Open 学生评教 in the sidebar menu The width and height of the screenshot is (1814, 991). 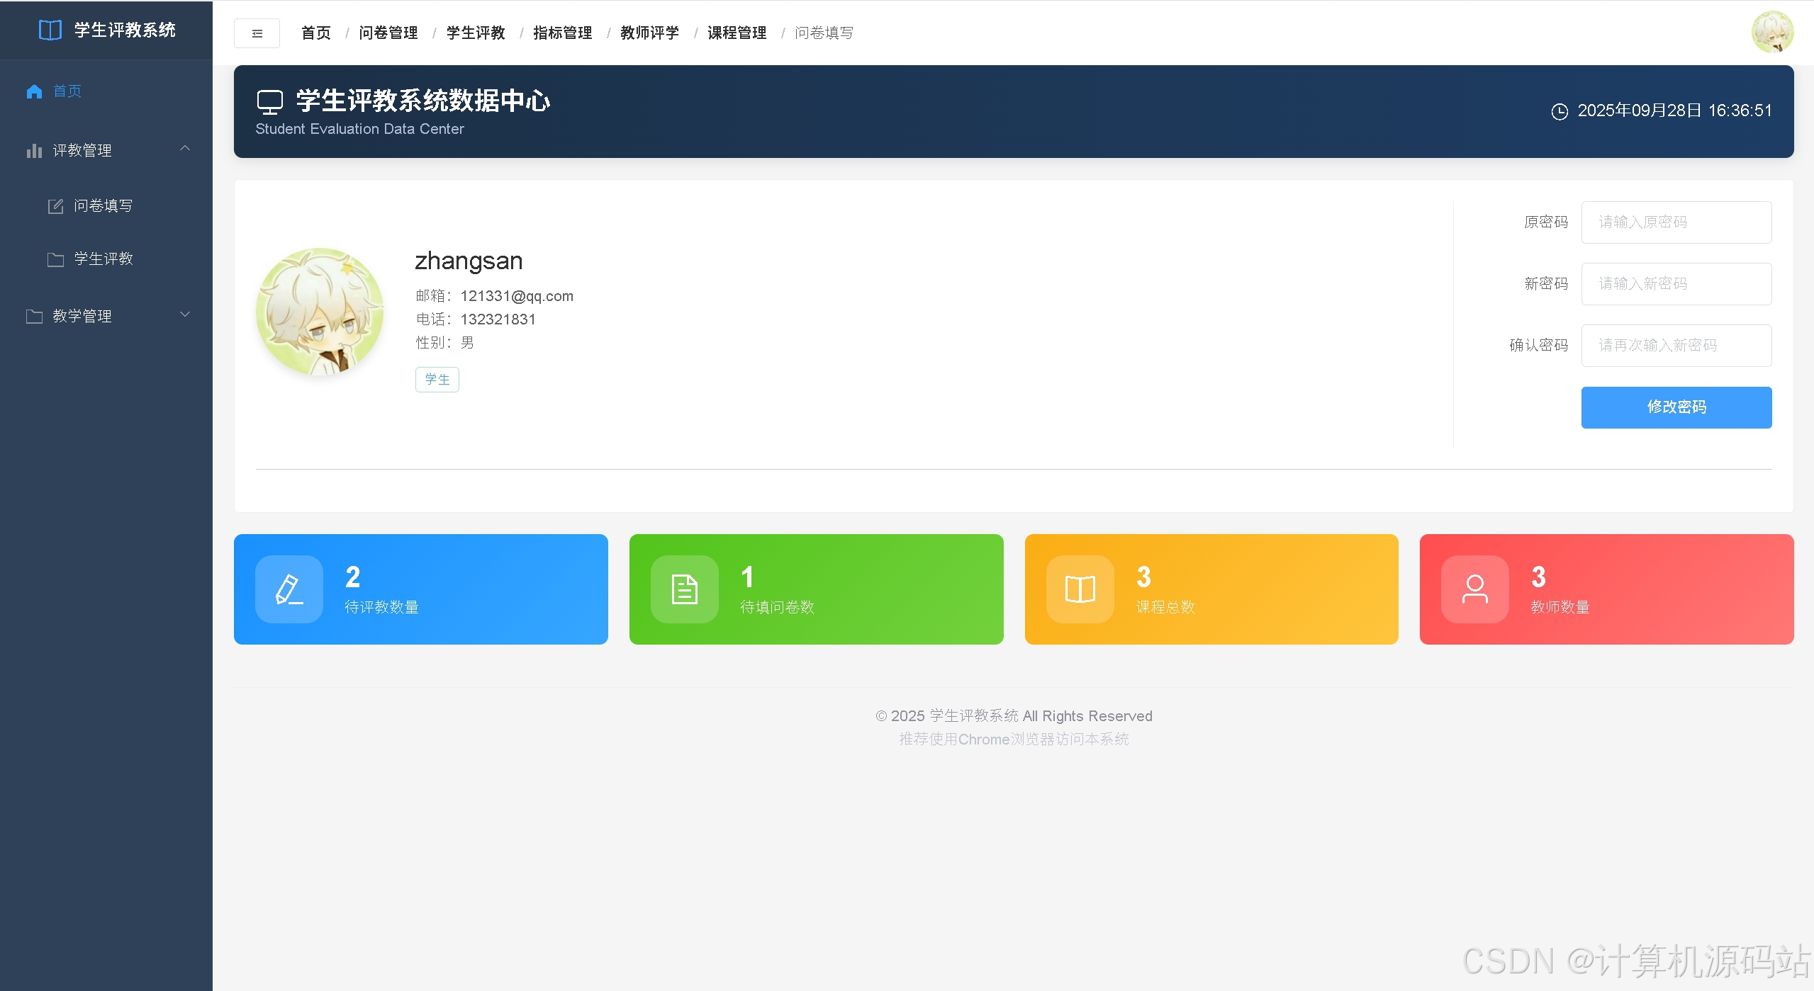[x=106, y=259]
